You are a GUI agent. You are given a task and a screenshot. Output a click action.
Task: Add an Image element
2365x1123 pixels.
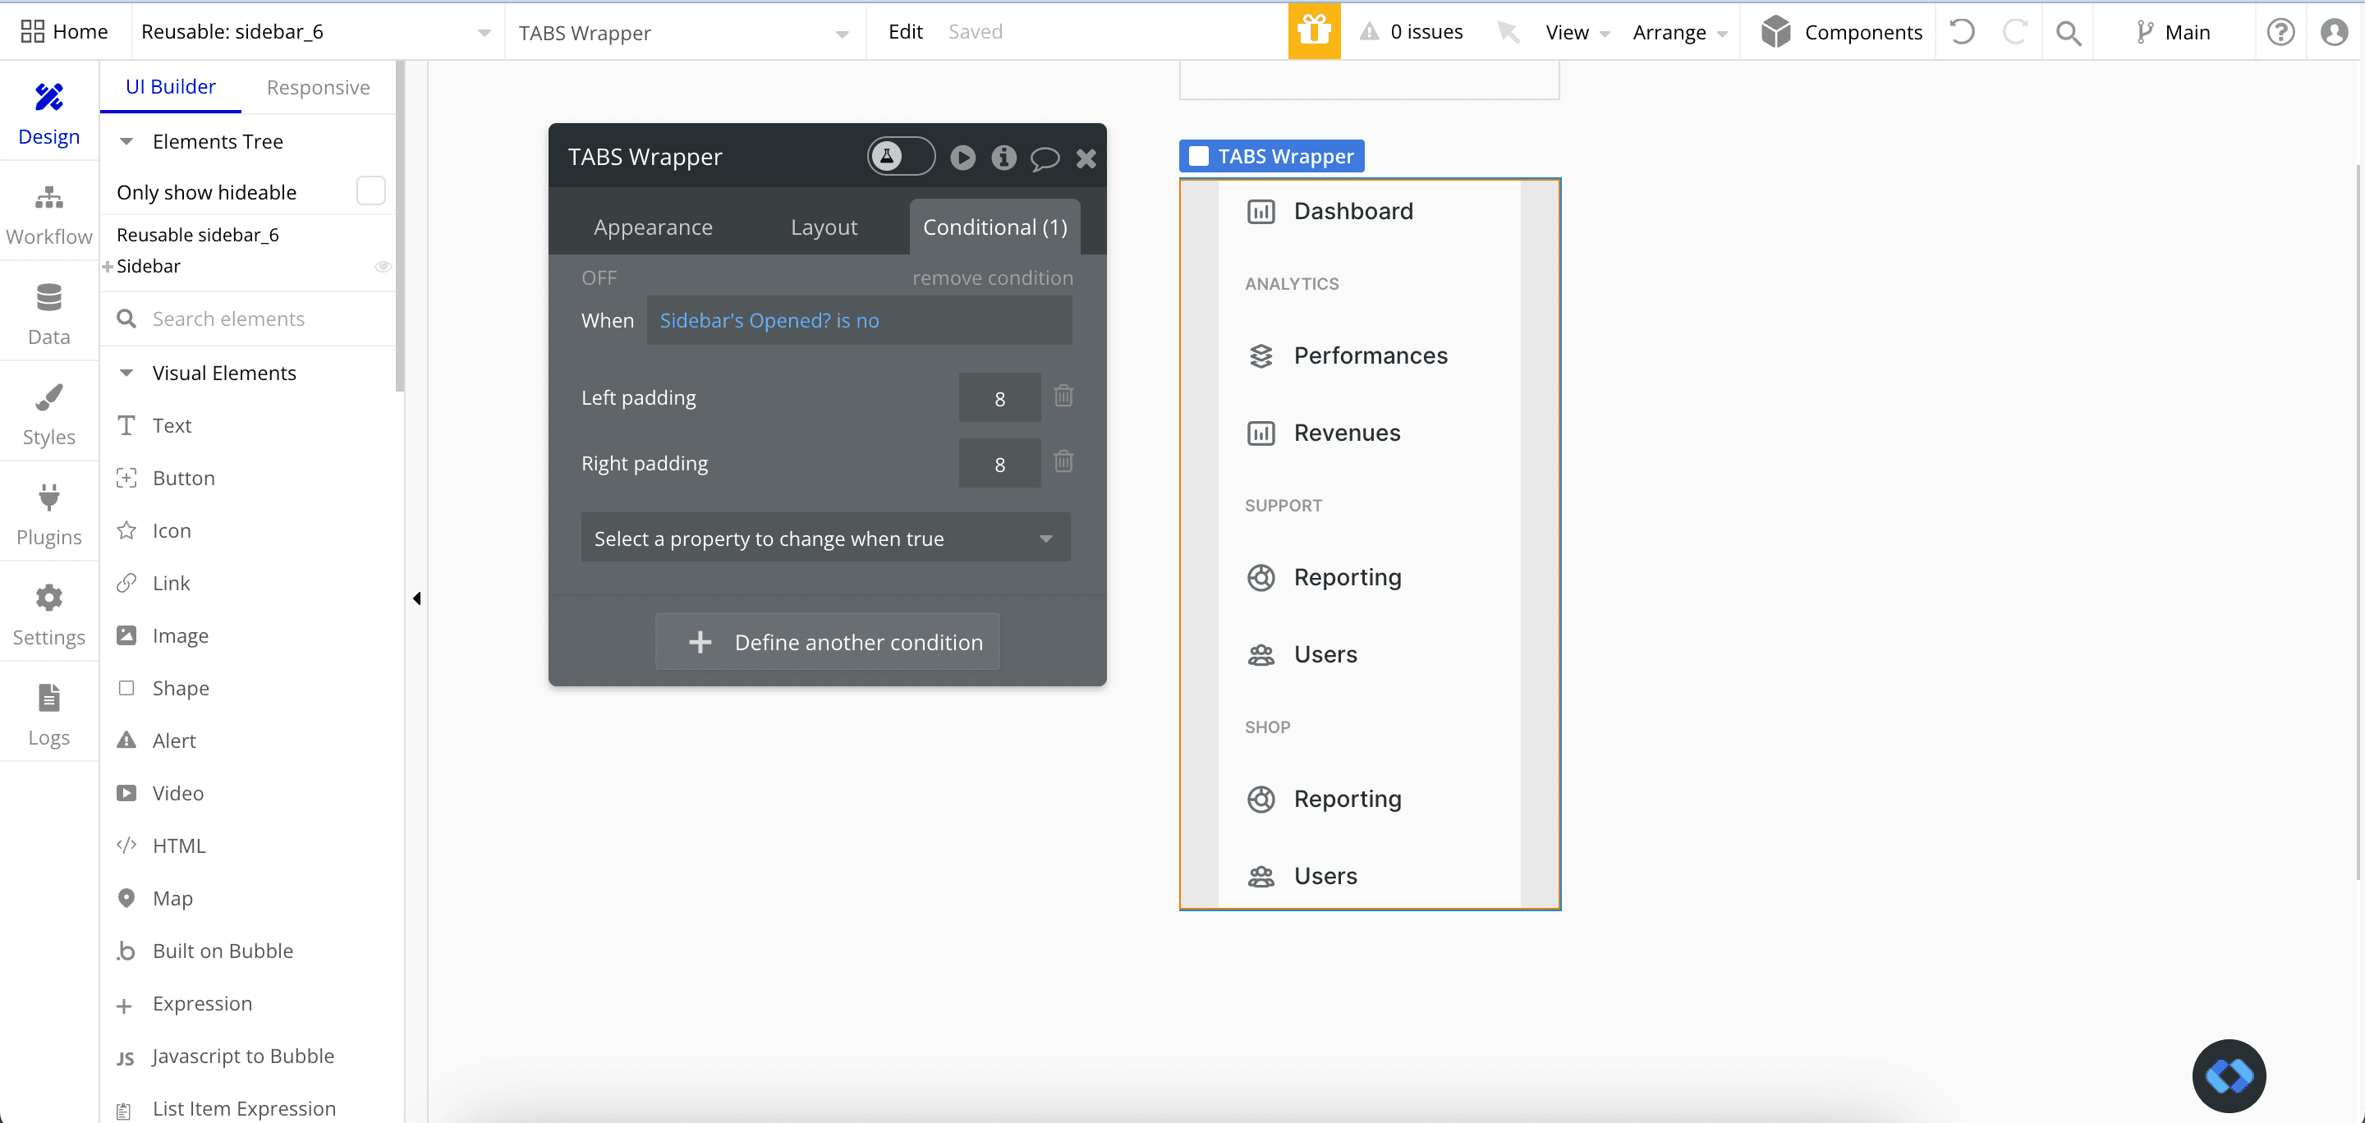pyautogui.click(x=180, y=636)
